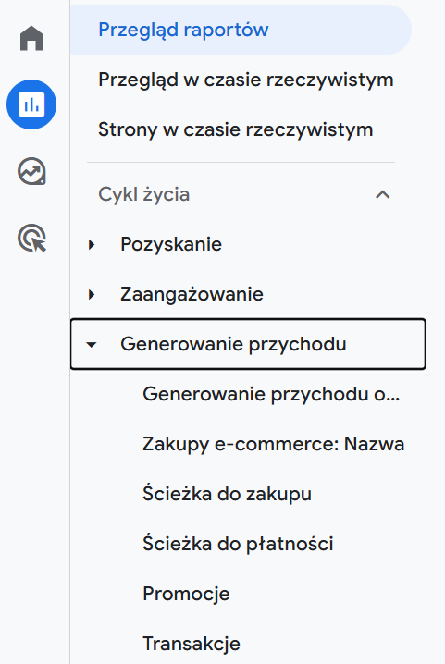Open the Home icon in sidebar
The image size is (445, 664).
(x=31, y=38)
